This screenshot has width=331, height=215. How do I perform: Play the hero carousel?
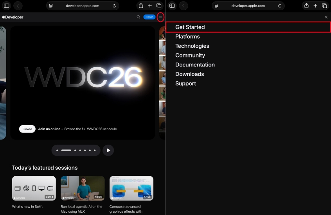[108, 150]
